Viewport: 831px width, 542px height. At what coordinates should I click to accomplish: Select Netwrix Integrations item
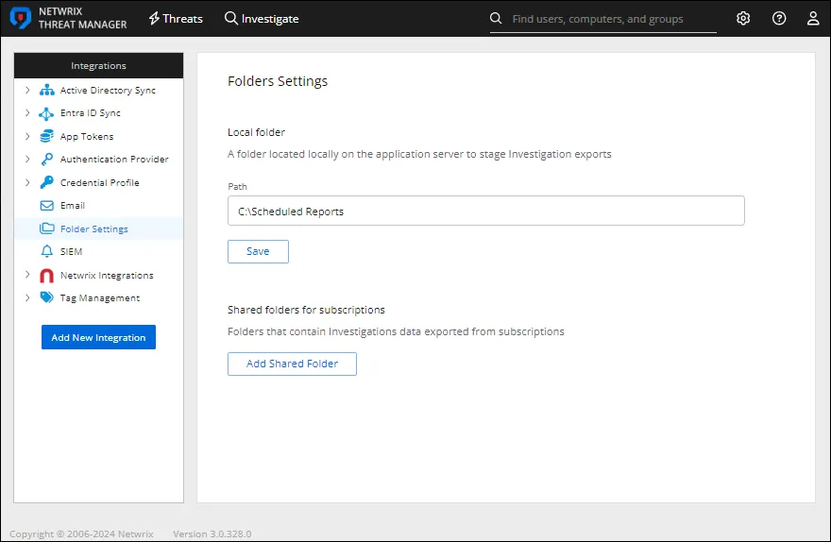(107, 275)
